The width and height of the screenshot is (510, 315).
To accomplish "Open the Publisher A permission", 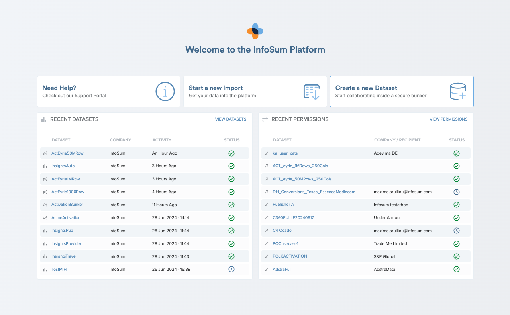I will point(283,204).
